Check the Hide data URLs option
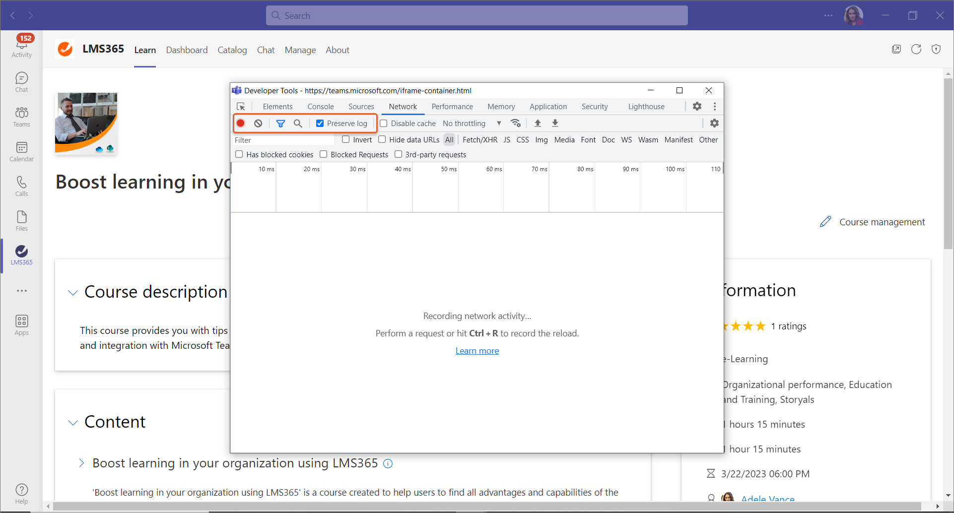Image resolution: width=954 pixels, height=513 pixels. (x=382, y=140)
